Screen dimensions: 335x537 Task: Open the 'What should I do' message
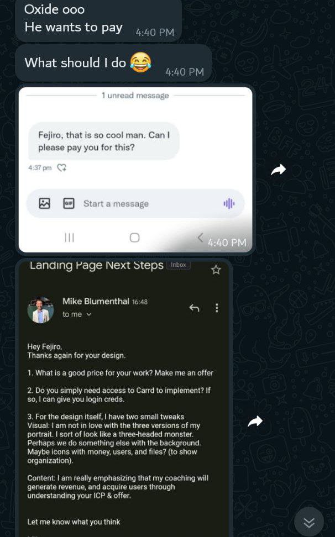113,63
